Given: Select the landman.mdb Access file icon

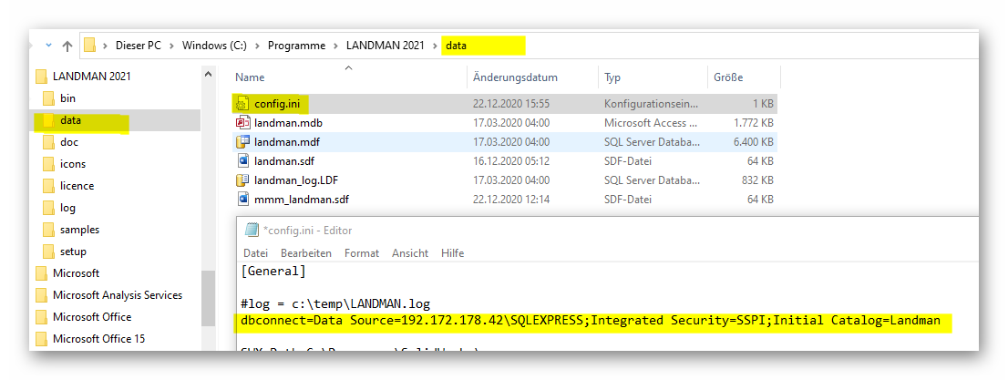Looking at the screenshot, I should pyautogui.click(x=242, y=122).
